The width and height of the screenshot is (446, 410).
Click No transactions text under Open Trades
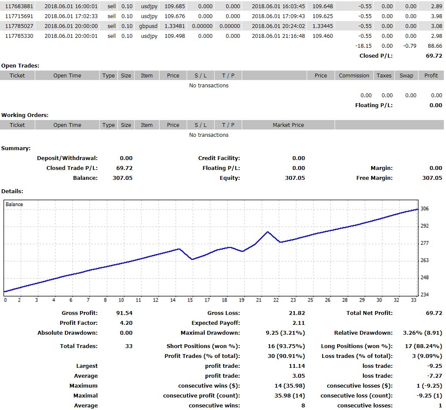click(209, 86)
